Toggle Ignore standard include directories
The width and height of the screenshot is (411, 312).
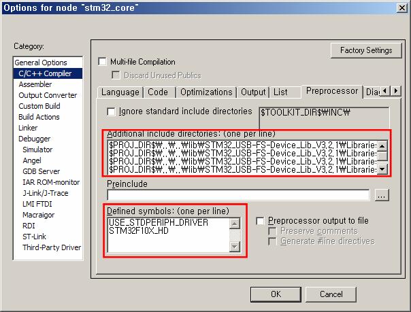click(x=112, y=111)
